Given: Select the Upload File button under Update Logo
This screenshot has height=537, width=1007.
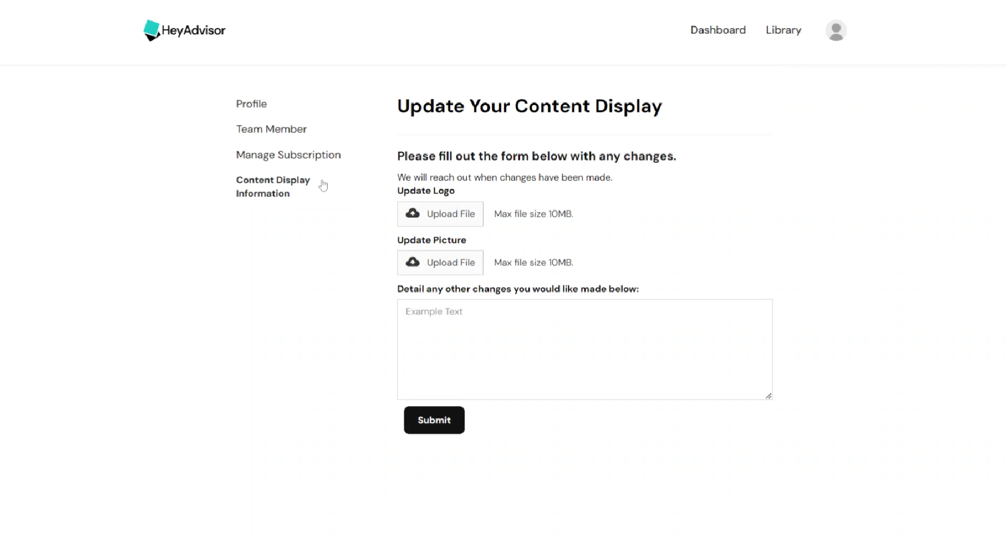Looking at the screenshot, I should coord(440,214).
